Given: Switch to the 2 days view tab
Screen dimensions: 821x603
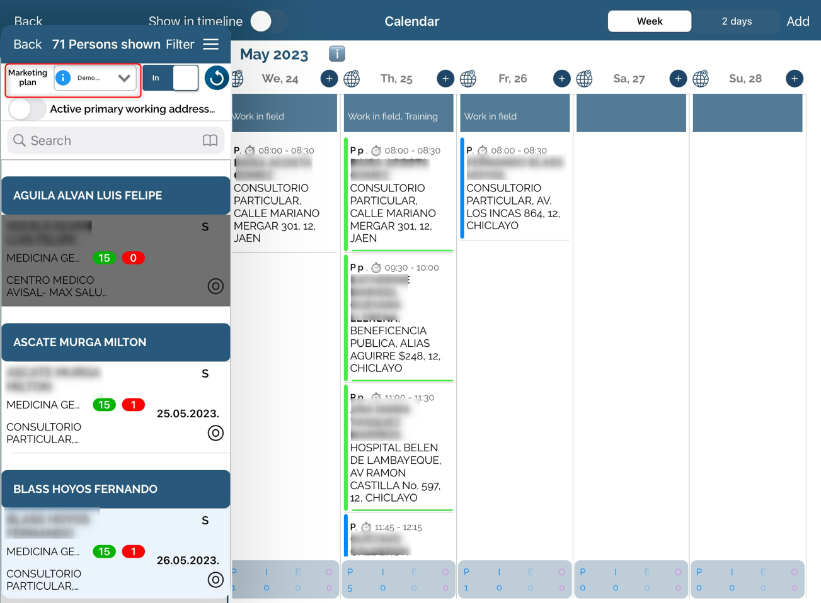Looking at the screenshot, I should coord(736,21).
